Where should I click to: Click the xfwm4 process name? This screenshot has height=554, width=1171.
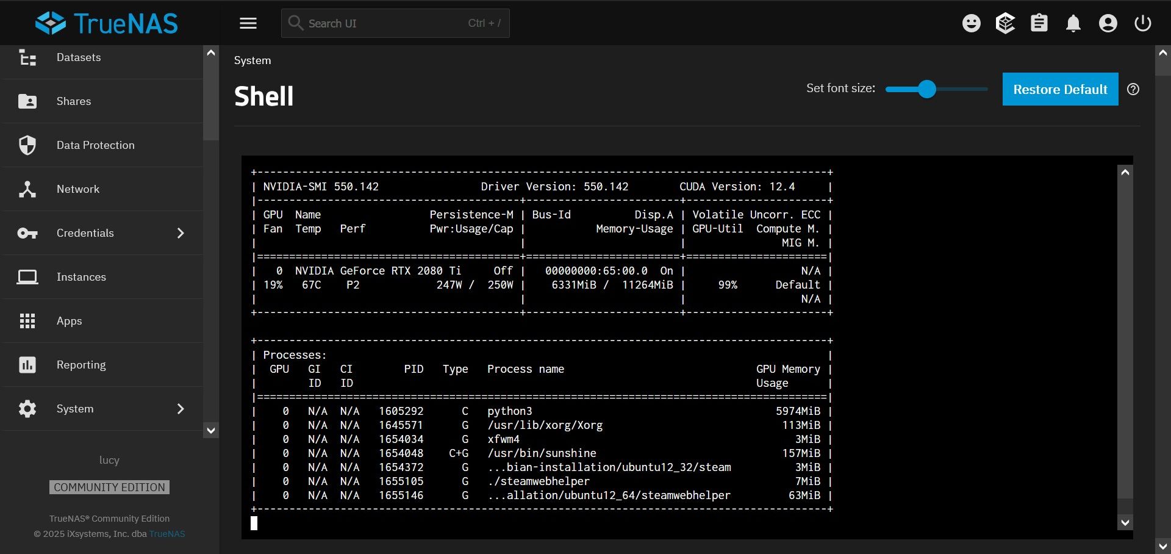click(x=503, y=439)
